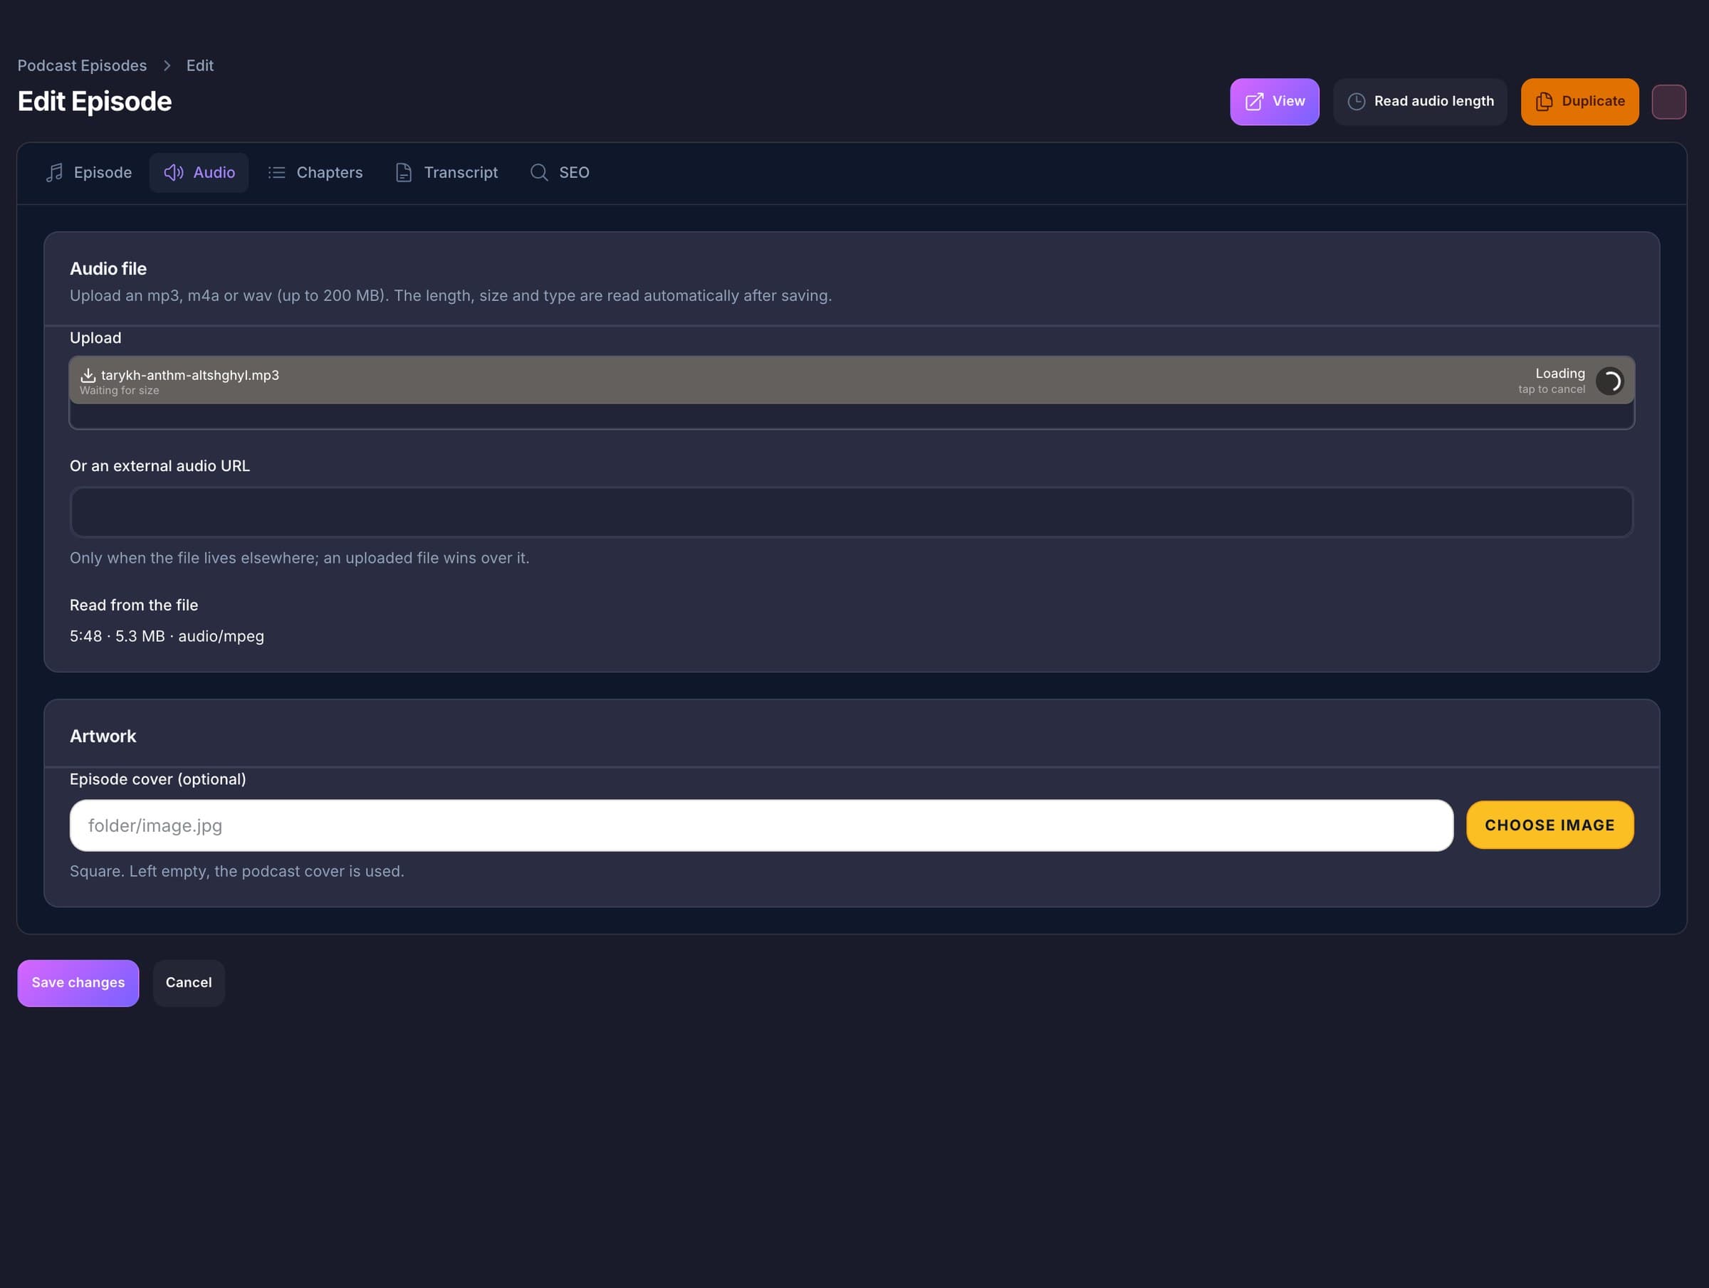Screen dimensions: 1709x1288
Task: Click the speaker icon of Audio tab
Action: pyautogui.click(x=174, y=172)
